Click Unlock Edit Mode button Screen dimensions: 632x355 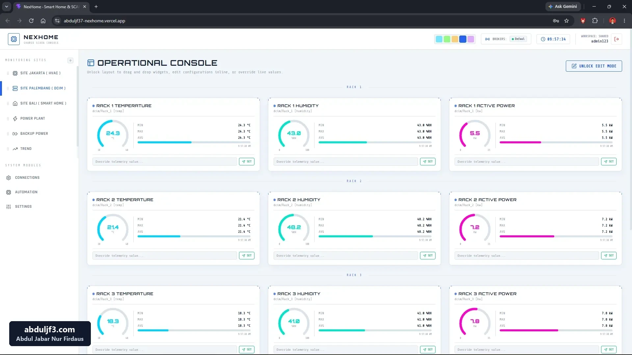[x=594, y=66]
